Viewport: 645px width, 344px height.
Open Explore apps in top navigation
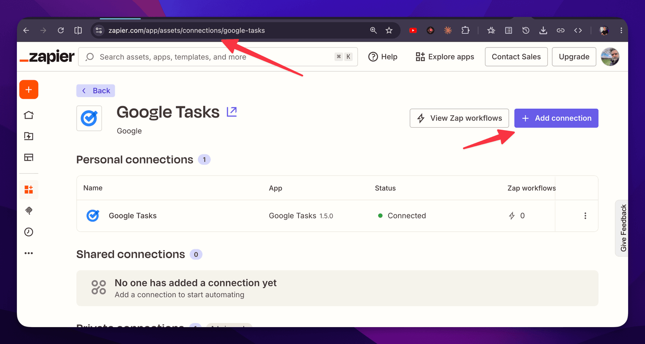tap(445, 57)
